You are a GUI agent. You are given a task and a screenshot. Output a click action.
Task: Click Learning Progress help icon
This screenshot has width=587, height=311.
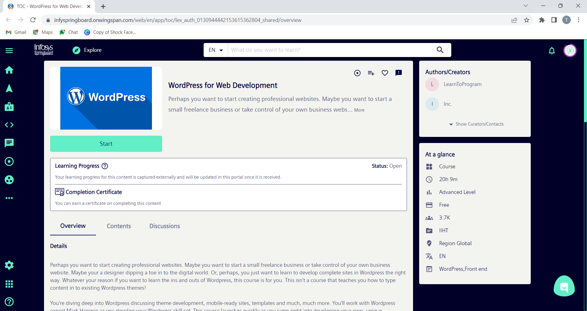click(x=105, y=166)
